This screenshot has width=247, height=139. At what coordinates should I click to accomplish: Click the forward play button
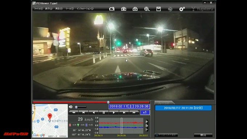click(x=114, y=112)
